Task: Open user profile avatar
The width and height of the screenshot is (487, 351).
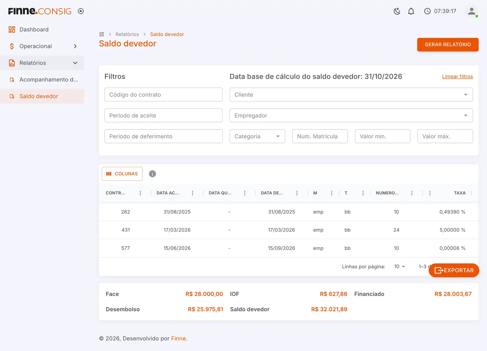Action: click(x=472, y=11)
